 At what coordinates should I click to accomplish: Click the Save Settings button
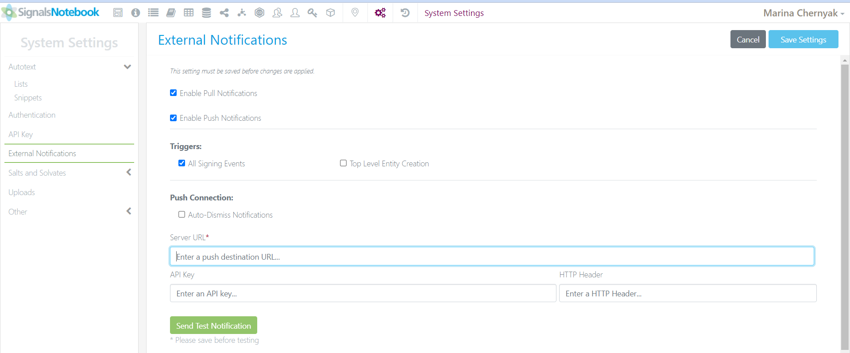click(x=803, y=39)
